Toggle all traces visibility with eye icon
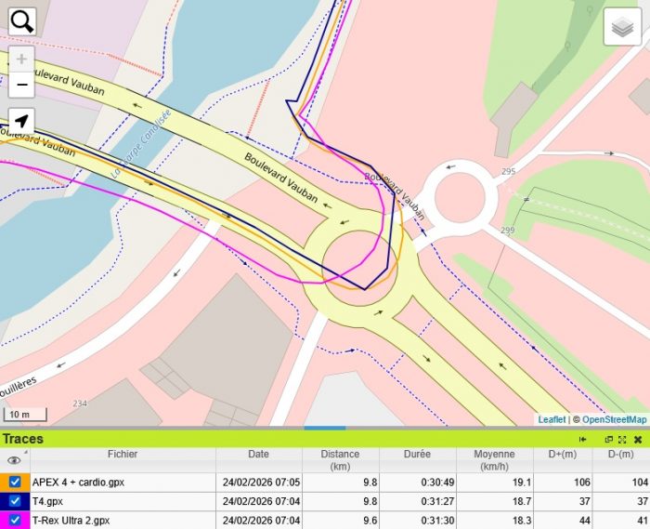 tap(14, 459)
